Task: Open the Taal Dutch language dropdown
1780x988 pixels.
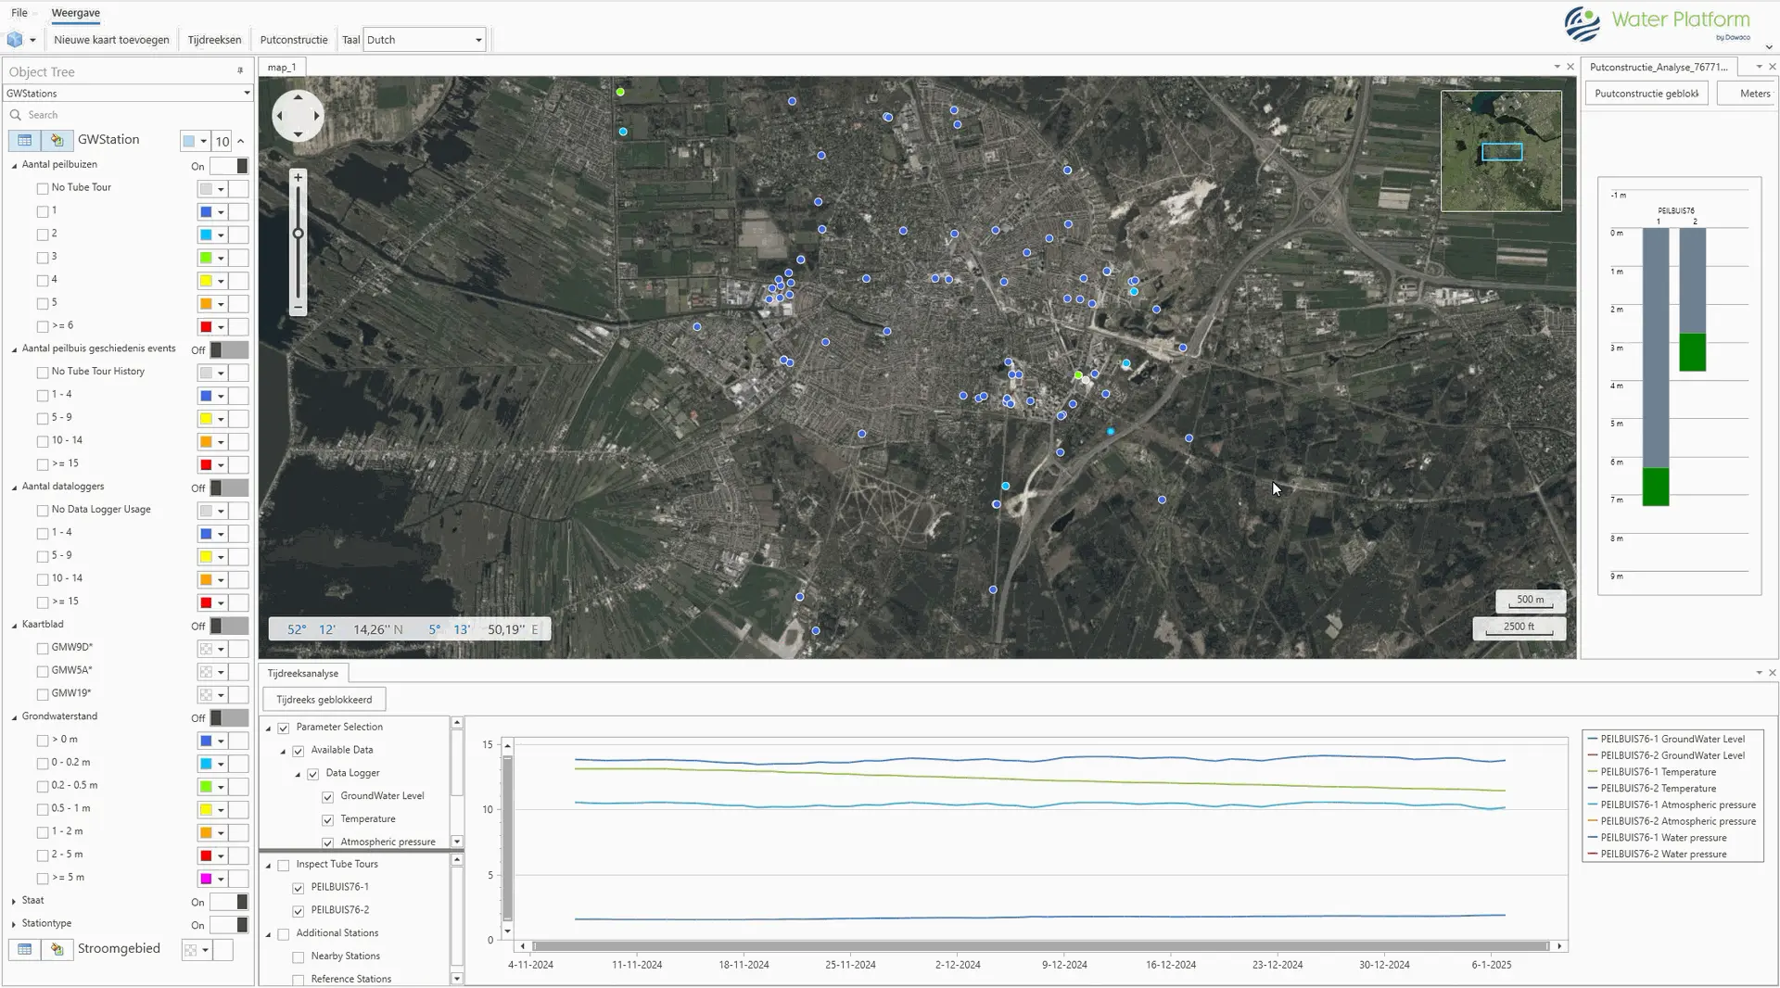Action: click(478, 40)
